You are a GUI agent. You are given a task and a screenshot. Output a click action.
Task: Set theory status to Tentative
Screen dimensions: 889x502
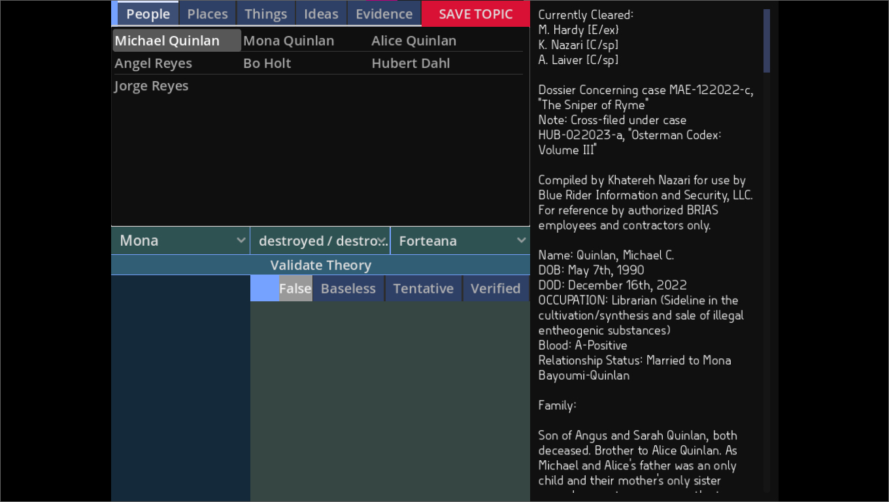pyautogui.click(x=423, y=289)
